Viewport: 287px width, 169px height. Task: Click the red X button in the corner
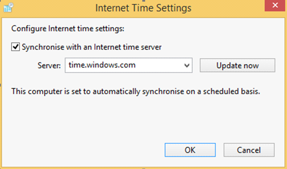[275, 6]
